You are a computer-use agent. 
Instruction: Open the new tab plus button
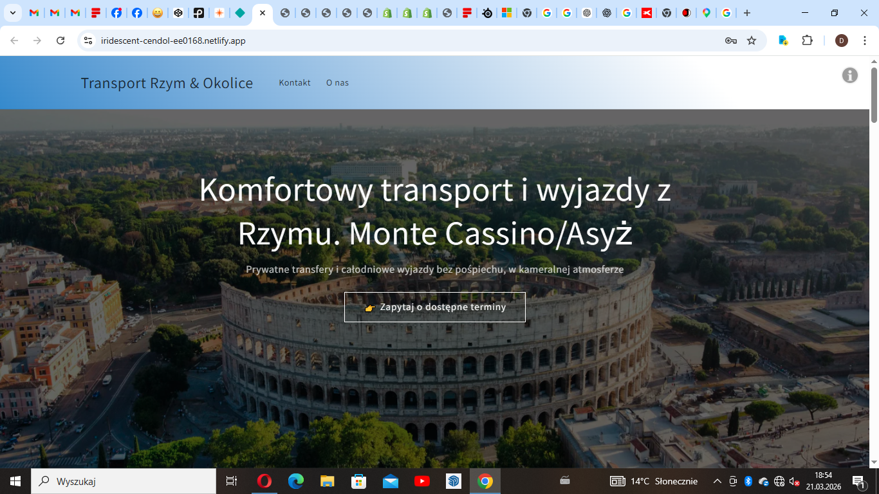[746, 13]
